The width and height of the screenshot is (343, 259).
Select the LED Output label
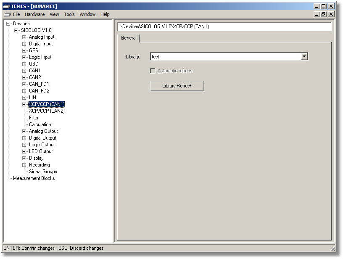point(41,151)
